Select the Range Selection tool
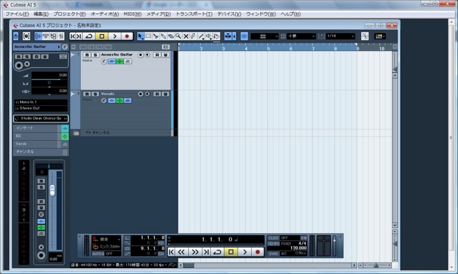Image resolution: width=458 pixels, height=274 pixels. pyautogui.click(x=148, y=36)
